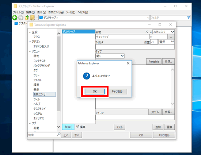Select システム in options tree
This screenshot has width=201, height=155.
pyautogui.click(x=38, y=114)
